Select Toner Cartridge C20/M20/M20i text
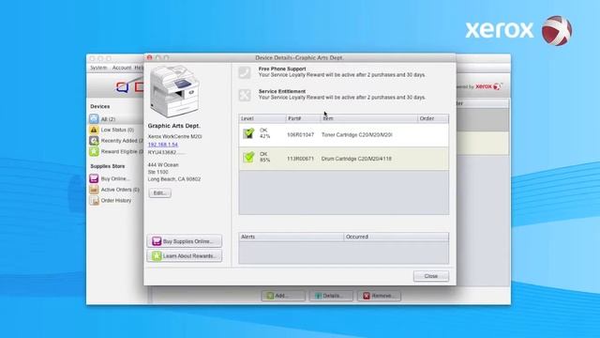The image size is (600, 338). (356, 135)
